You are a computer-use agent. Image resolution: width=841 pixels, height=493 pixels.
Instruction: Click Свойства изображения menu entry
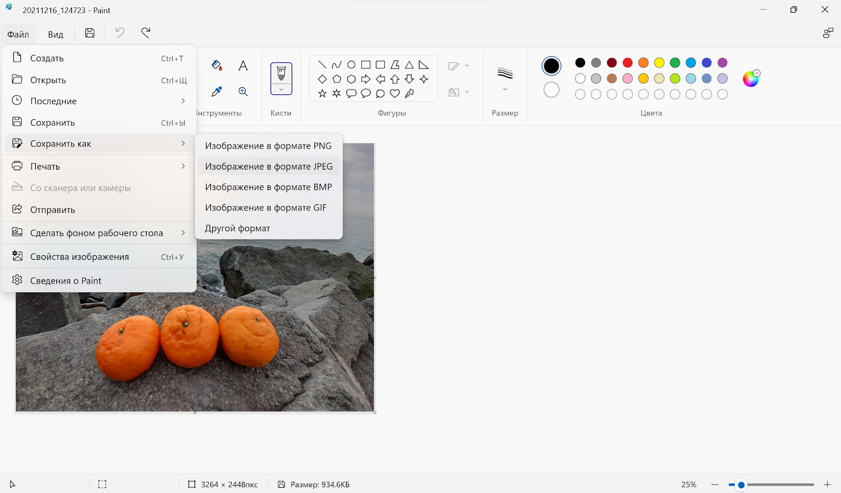pos(79,257)
